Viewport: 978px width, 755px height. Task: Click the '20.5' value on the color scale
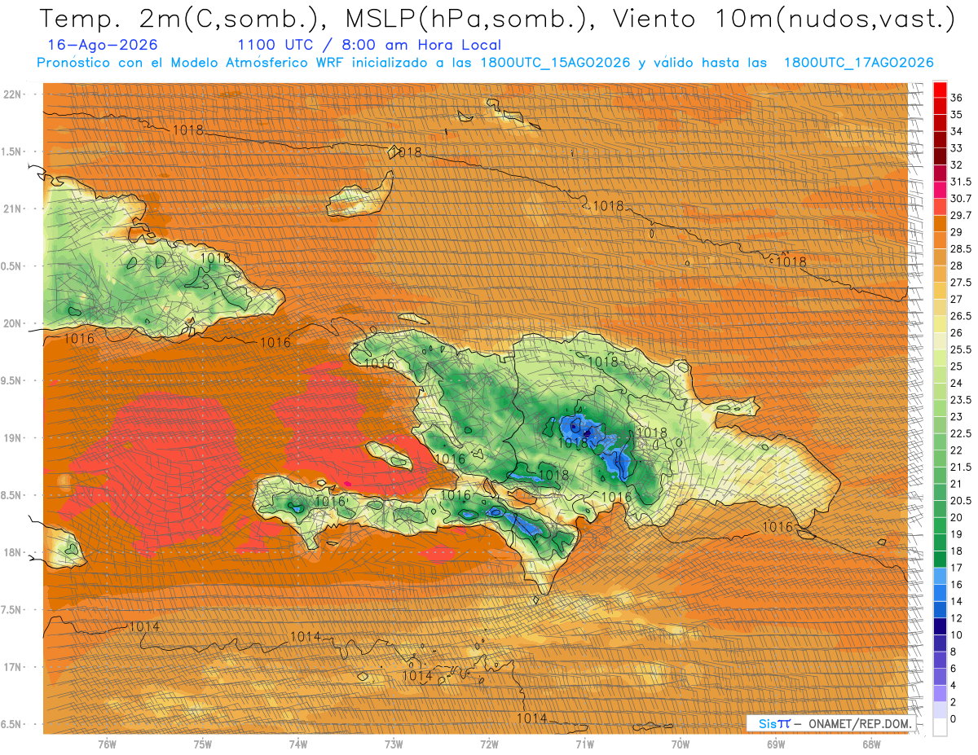961,501
